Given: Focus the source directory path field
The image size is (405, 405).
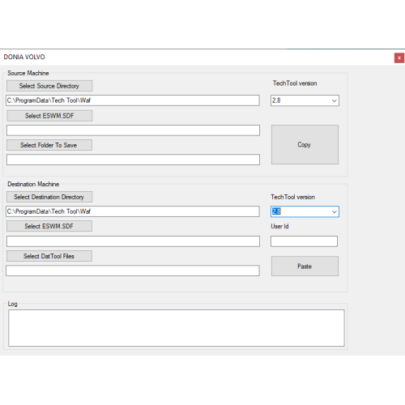Looking at the screenshot, I should (x=133, y=100).
